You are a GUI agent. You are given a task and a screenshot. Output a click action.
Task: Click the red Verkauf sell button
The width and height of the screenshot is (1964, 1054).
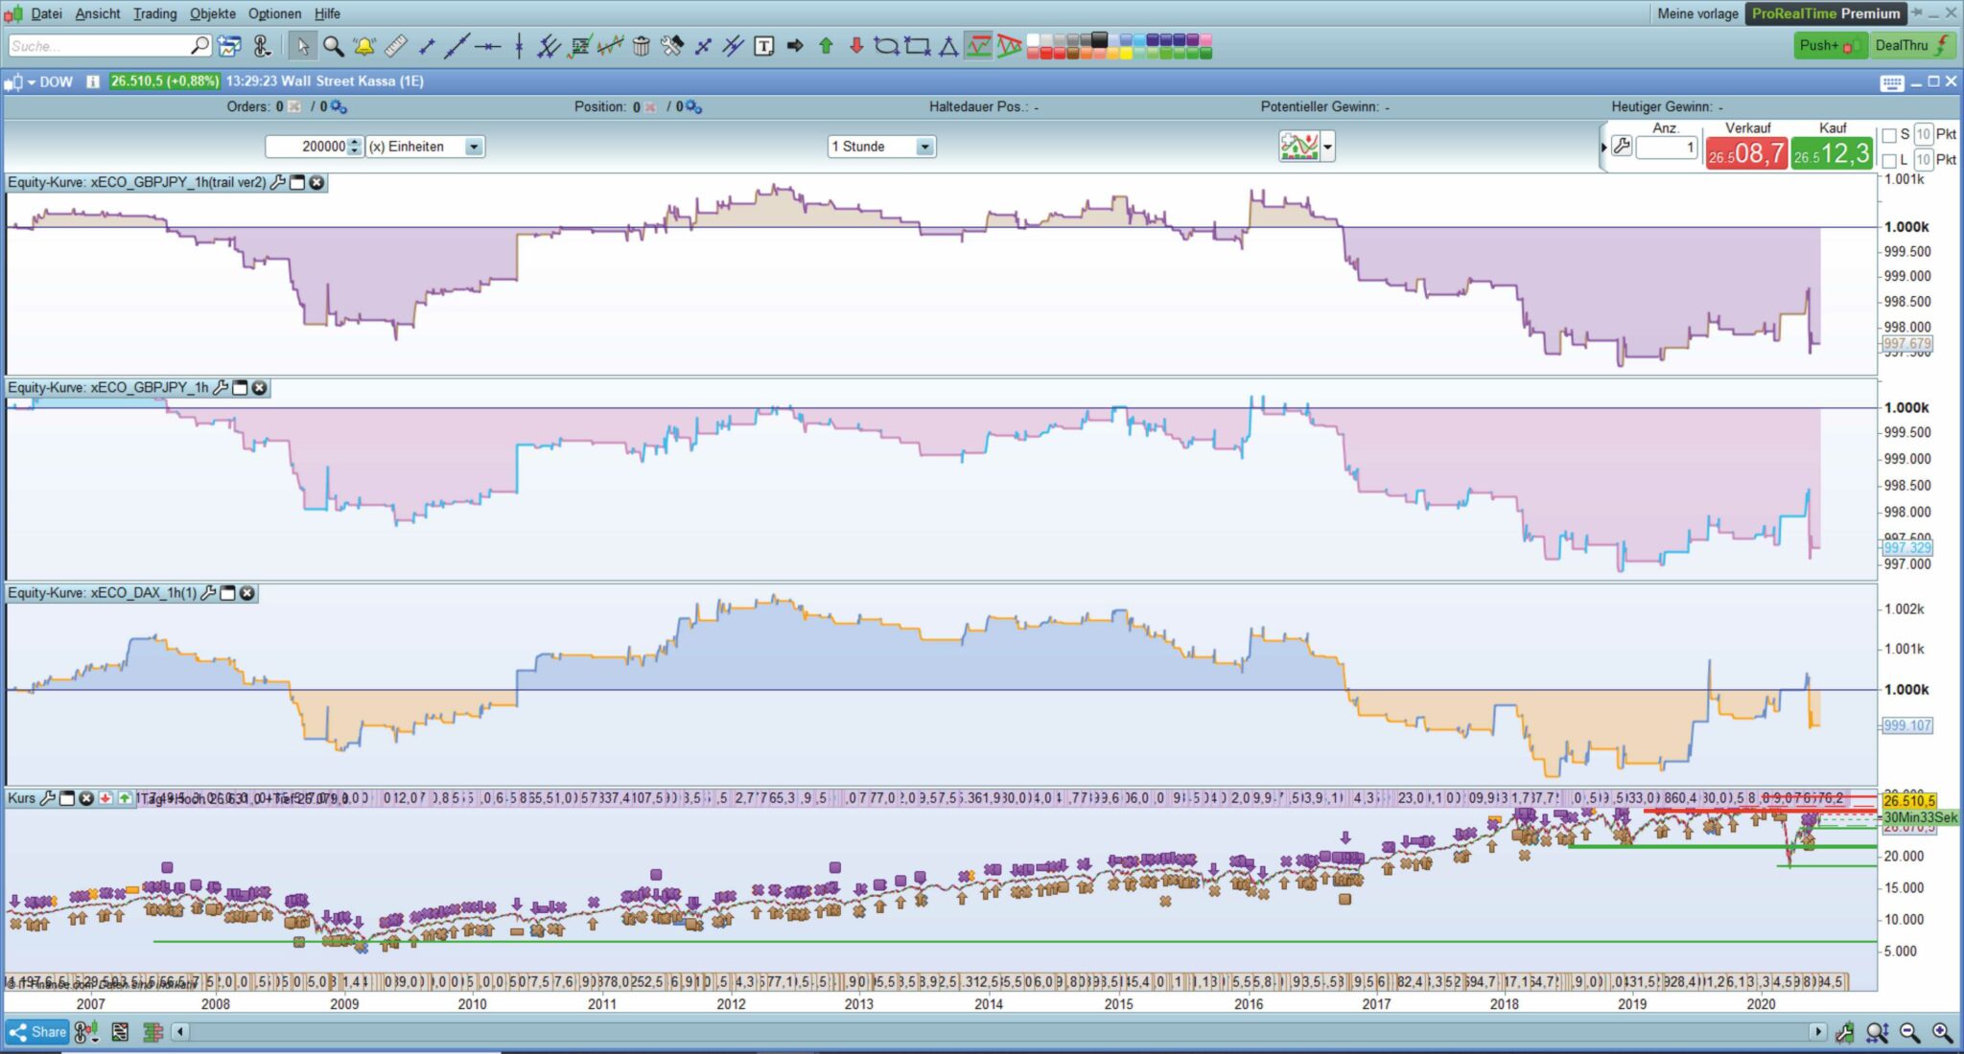click(1745, 153)
